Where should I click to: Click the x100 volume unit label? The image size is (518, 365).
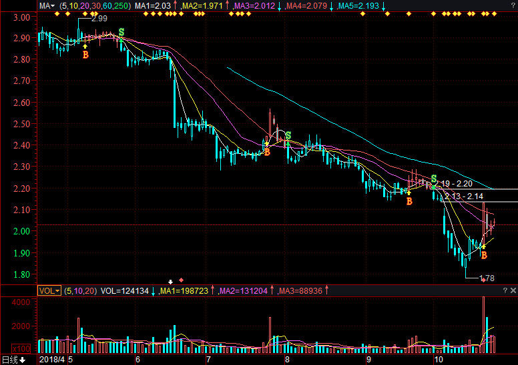pos(21,348)
